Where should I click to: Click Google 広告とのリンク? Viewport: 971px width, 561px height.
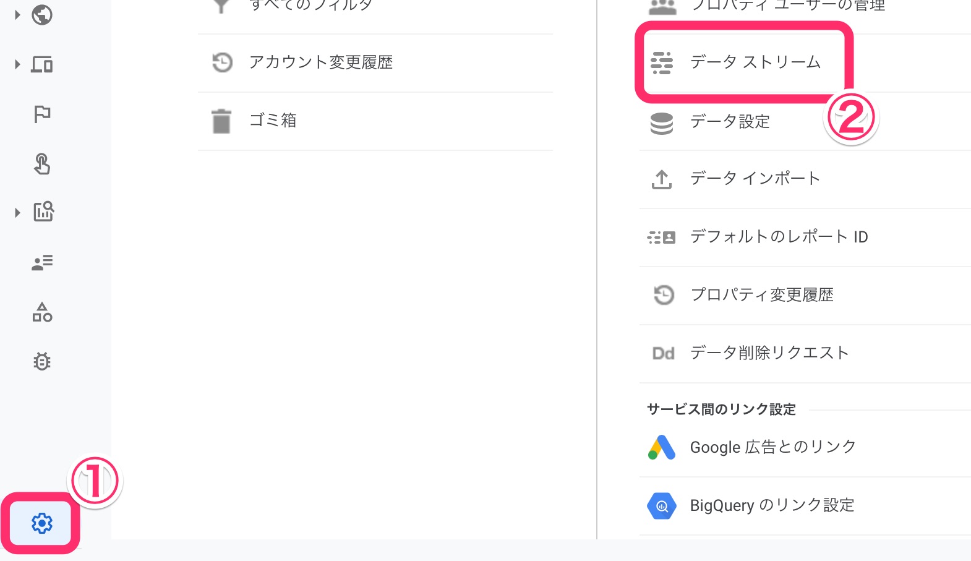pos(772,447)
